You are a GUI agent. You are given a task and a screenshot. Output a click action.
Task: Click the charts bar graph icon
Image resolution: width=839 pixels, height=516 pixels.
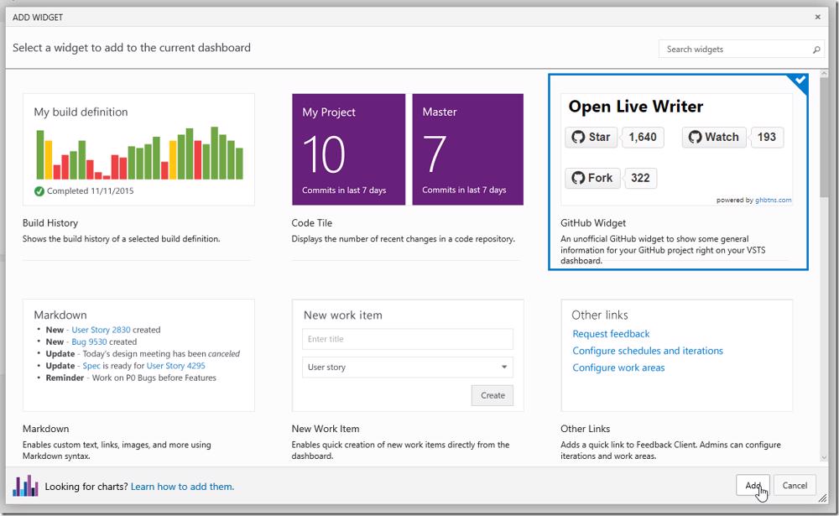(25, 486)
